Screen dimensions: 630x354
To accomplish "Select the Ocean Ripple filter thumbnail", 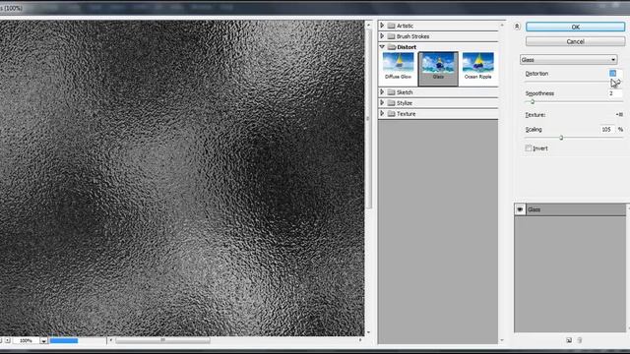I will click(x=477, y=66).
